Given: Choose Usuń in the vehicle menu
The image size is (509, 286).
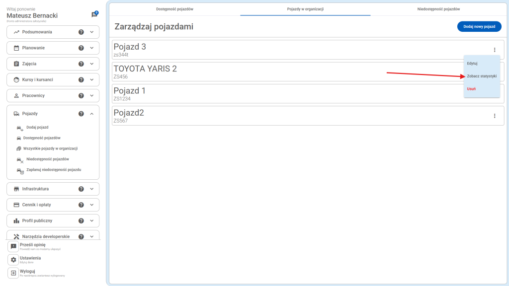Looking at the screenshot, I should pyautogui.click(x=471, y=88).
